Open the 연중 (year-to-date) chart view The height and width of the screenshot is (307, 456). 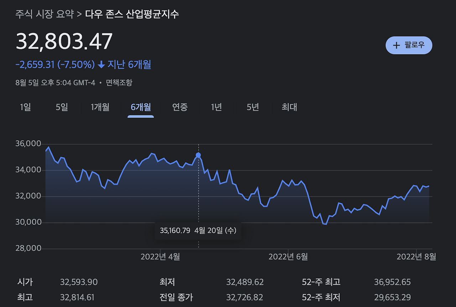coord(180,107)
